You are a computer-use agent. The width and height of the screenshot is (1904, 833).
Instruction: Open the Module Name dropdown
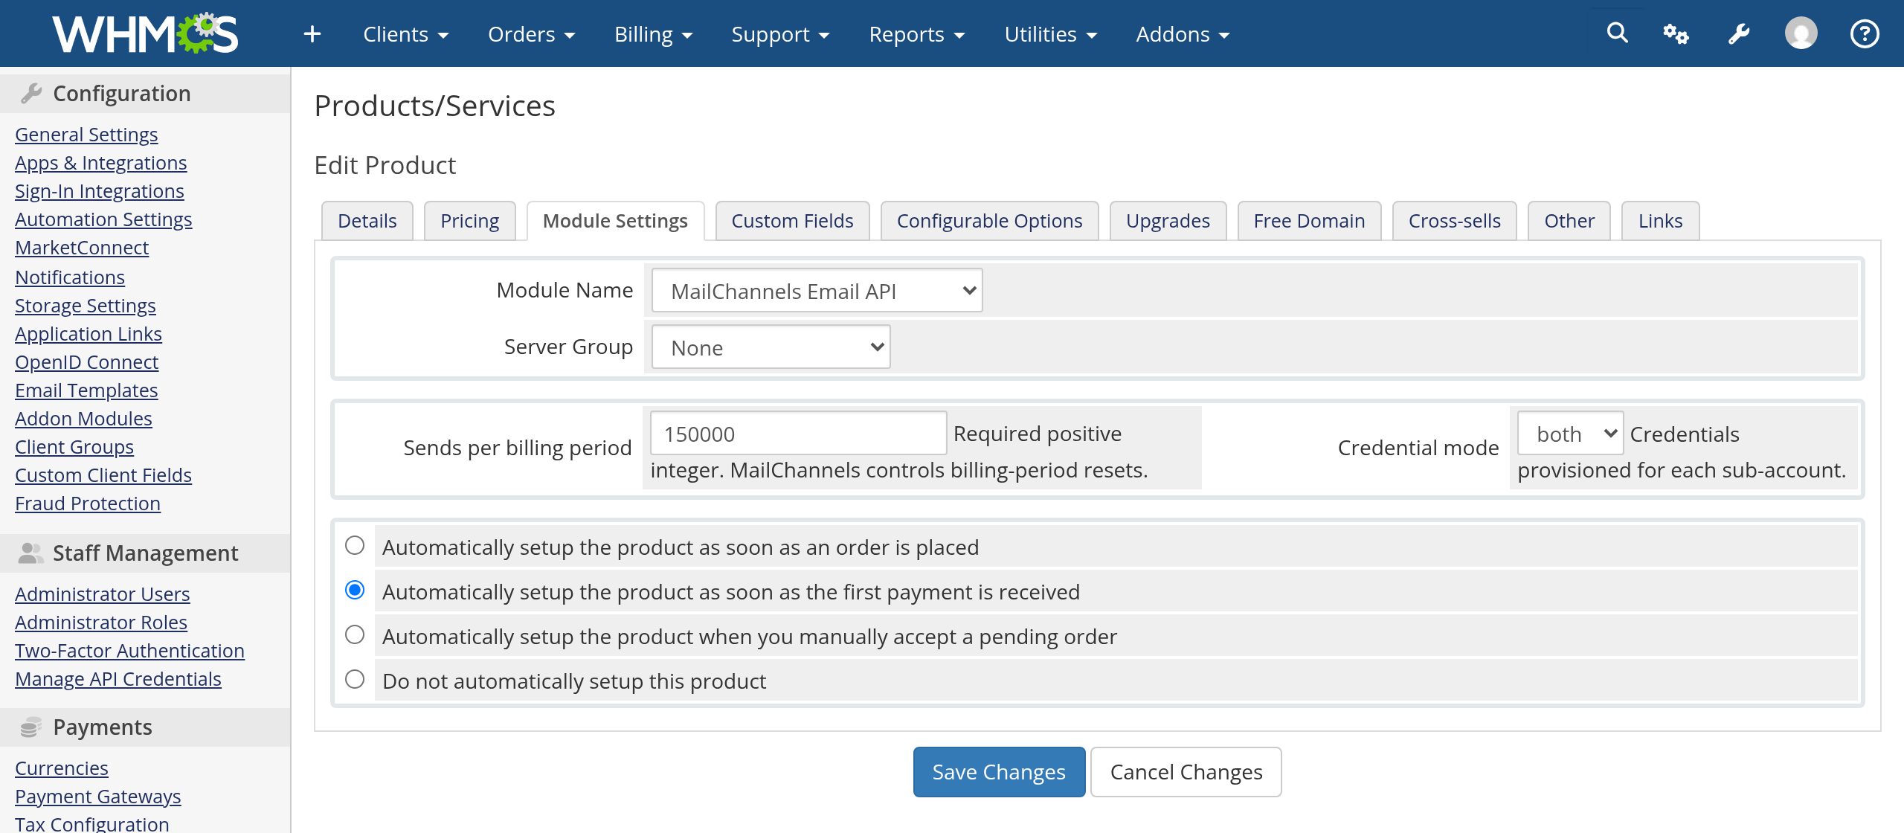point(817,290)
